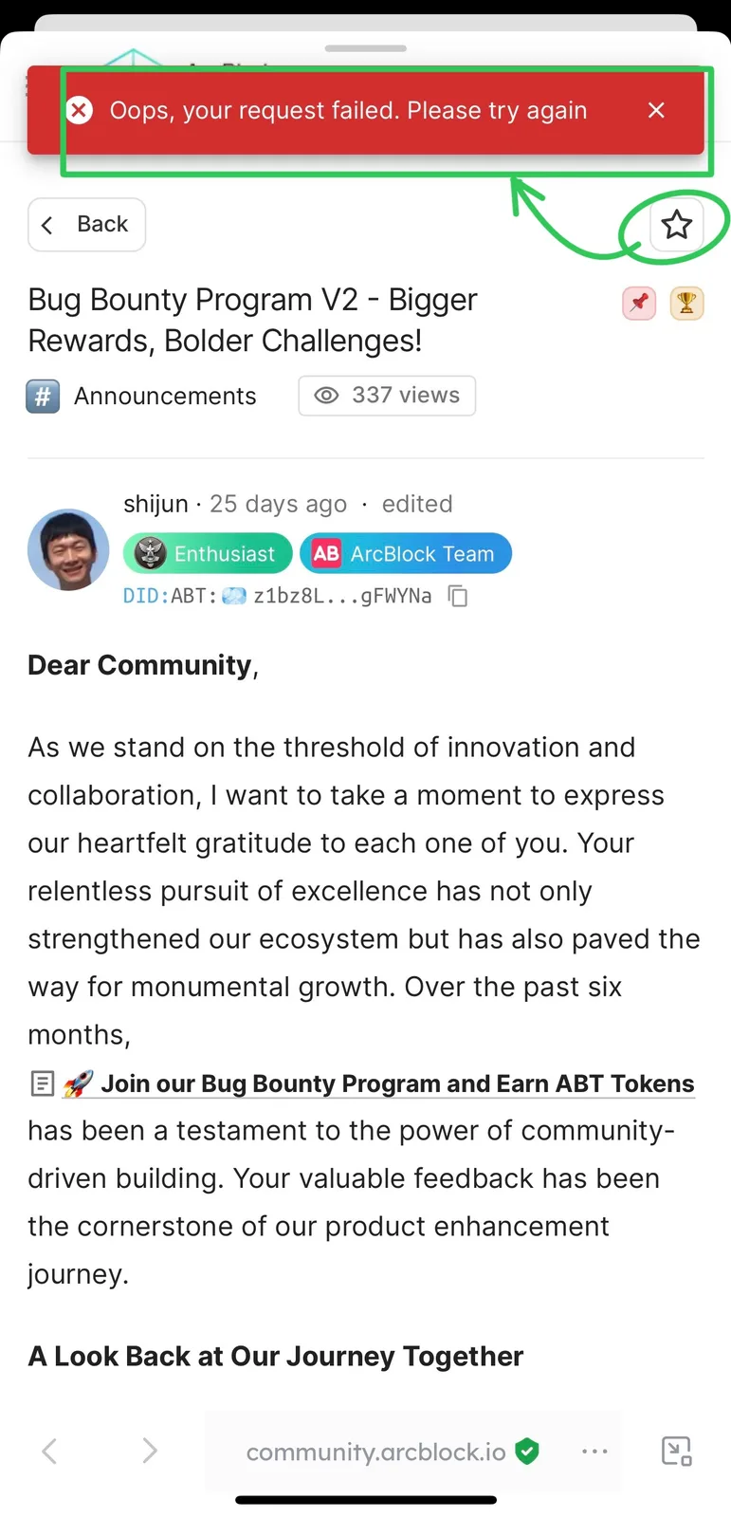Open shijun's profile avatar
The width and height of the screenshot is (731, 1518).
[68, 550]
